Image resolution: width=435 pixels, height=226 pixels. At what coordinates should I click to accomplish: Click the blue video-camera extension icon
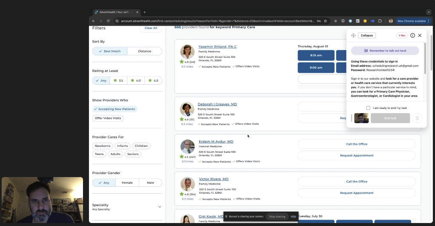[372, 21]
